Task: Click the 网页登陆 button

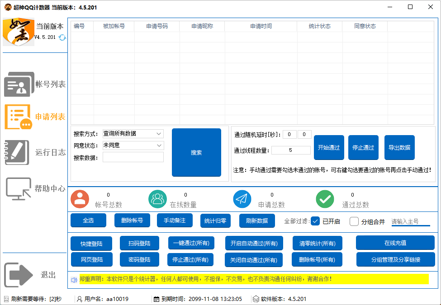Action: point(92,259)
